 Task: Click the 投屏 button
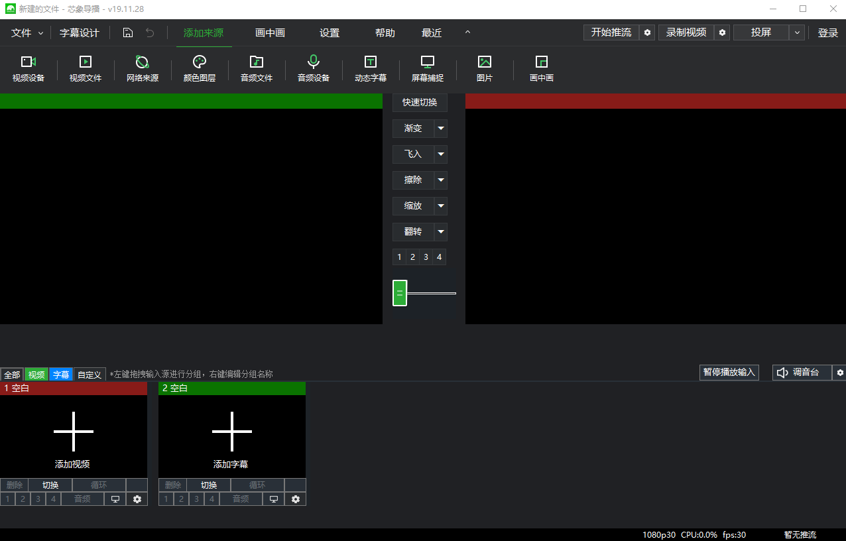pyautogui.click(x=761, y=32)
